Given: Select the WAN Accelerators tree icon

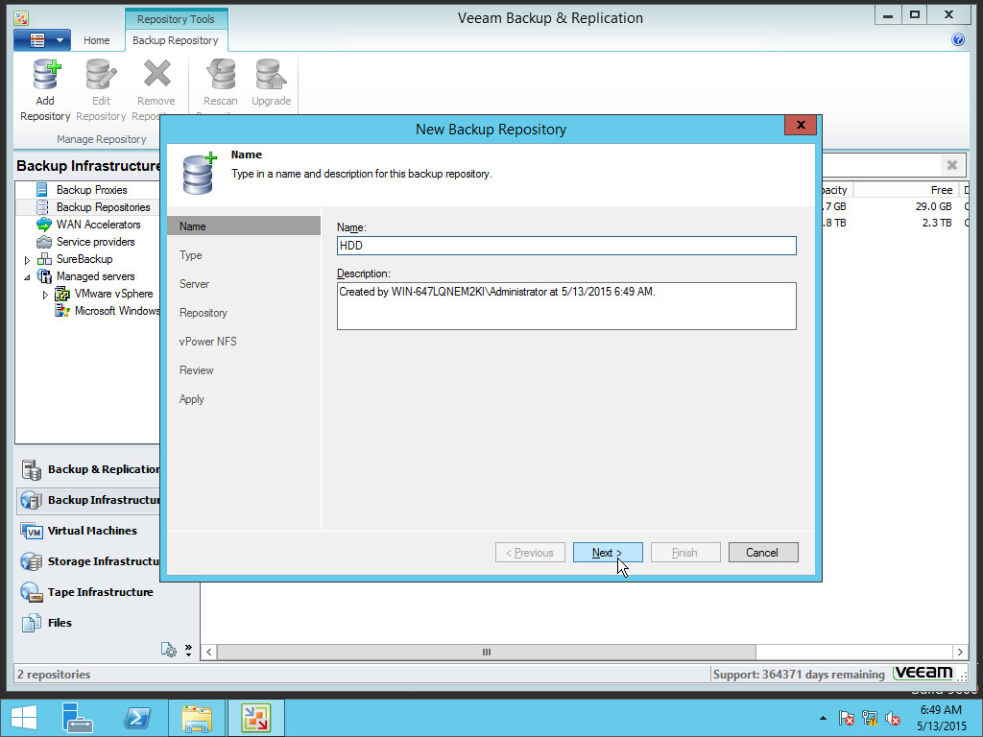Looking at the screenshot, I should tap(44, 225).
